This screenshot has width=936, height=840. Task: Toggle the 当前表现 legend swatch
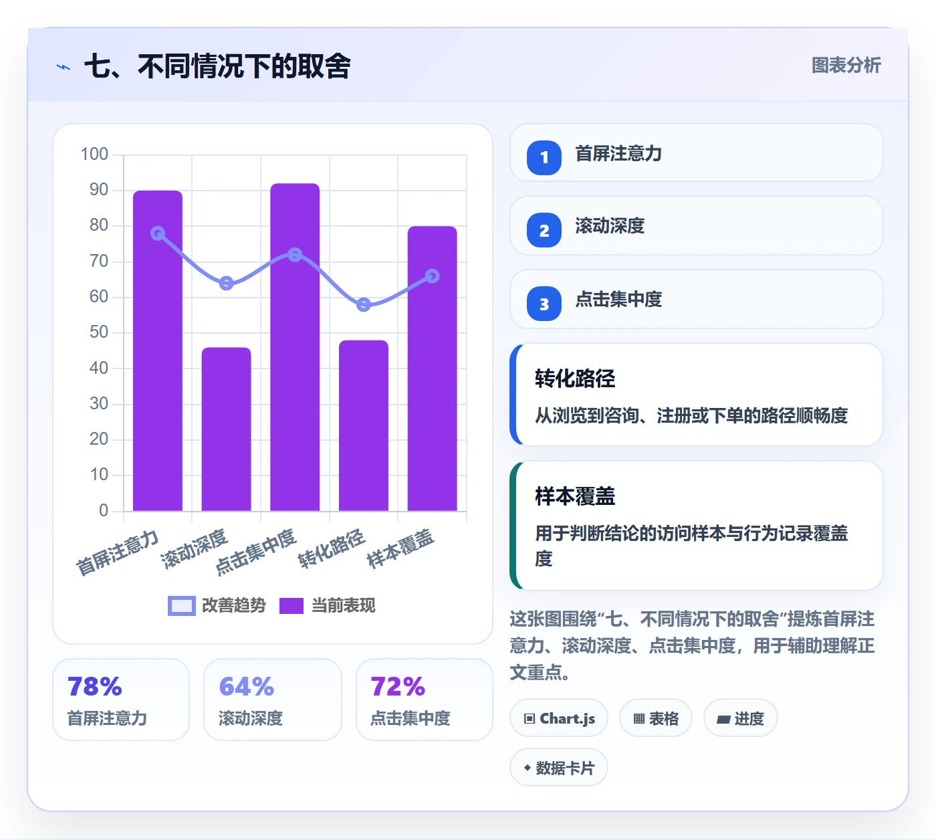tap(291, 605)
